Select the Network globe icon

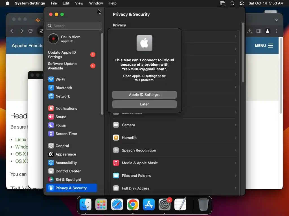click(x=51, y=96)
